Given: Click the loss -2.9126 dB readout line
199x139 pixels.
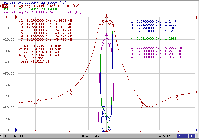Looking at the screenshot, I should coord(34,62).
